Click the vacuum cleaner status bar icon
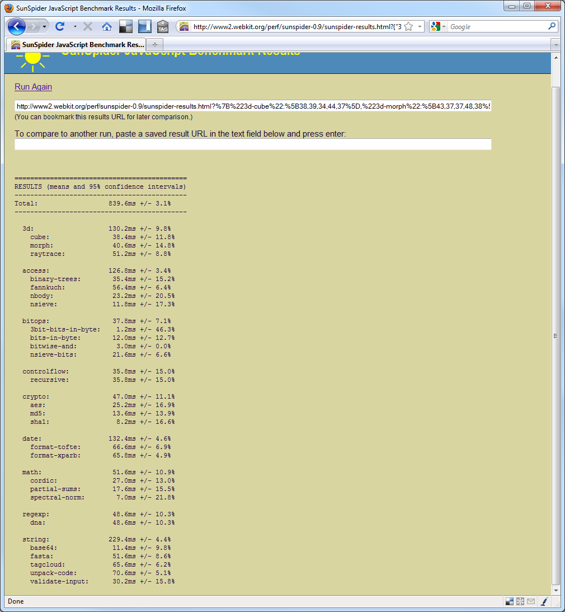This screenshot has height=612, width=565. (545, 601)
